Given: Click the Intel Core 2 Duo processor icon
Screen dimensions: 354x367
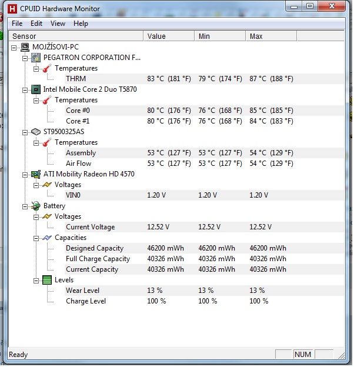Looking at the screenshot, I should coord(36,89).
